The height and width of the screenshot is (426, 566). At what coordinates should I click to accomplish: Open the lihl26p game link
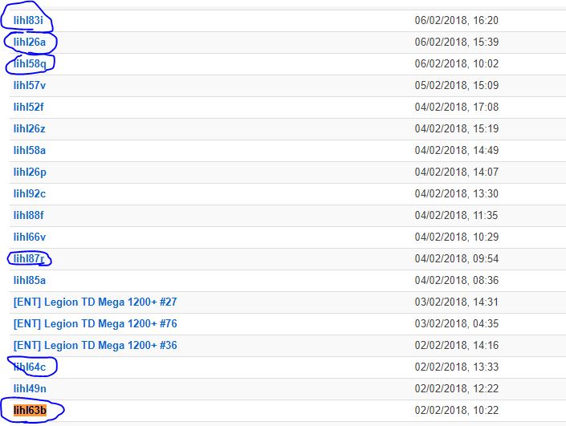30,172
